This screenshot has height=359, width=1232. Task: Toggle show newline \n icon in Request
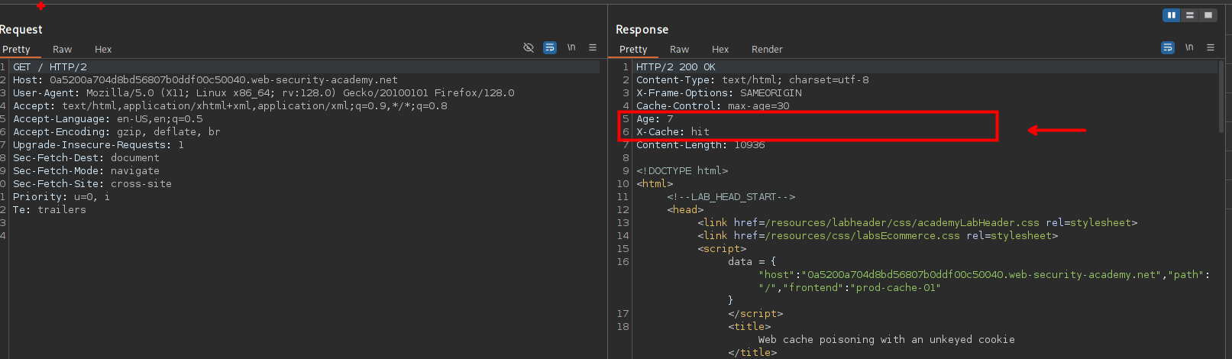click(571, 47)
